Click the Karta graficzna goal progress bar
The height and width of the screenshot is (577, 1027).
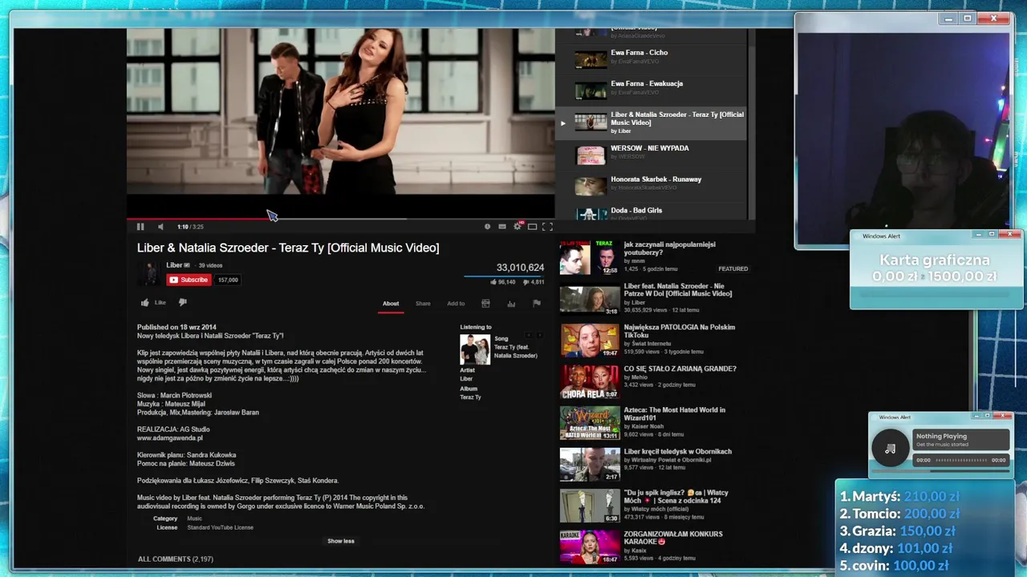tap(936, 295)
